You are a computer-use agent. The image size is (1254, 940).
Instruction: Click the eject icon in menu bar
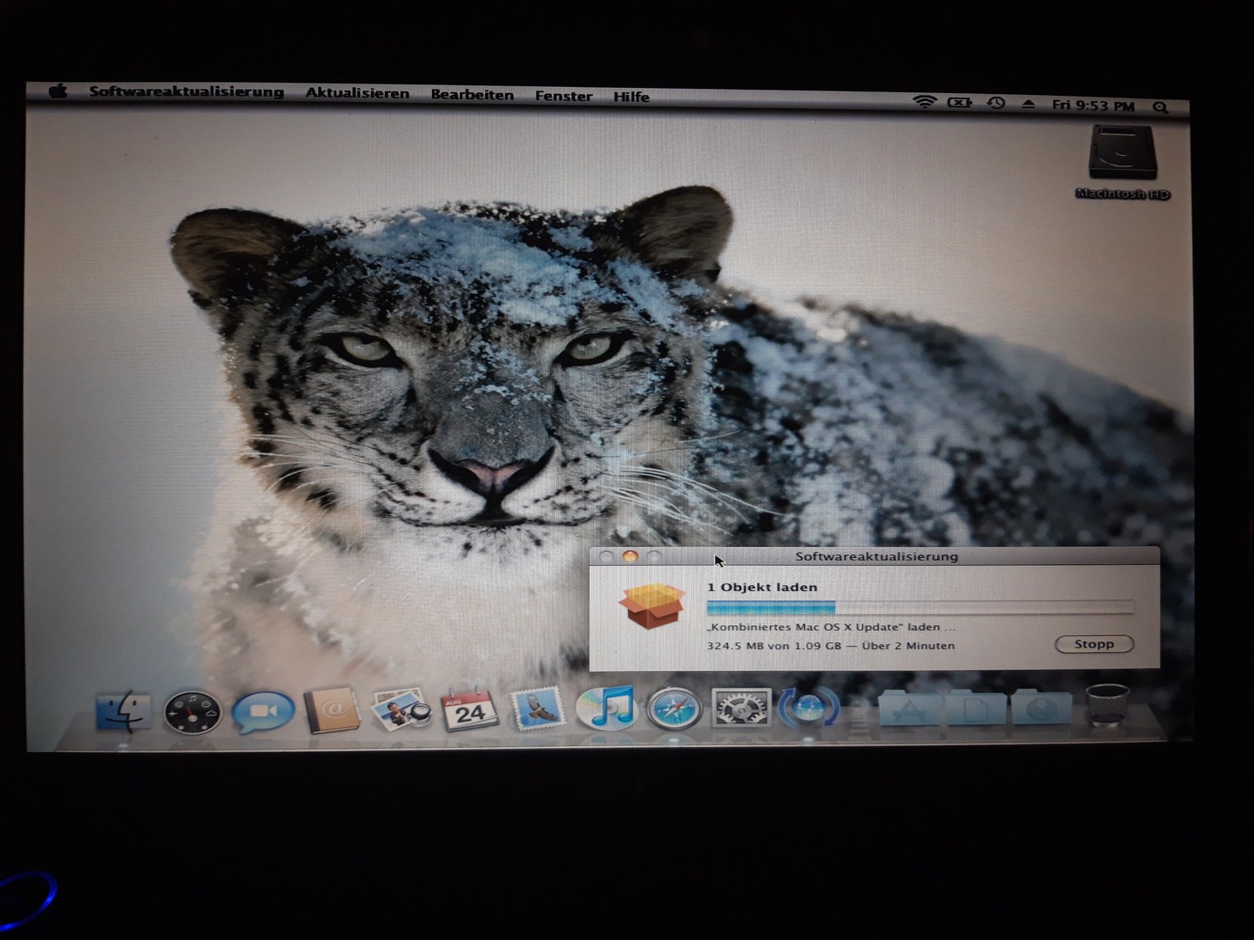pyautogui.click(x=1028, y=104)
